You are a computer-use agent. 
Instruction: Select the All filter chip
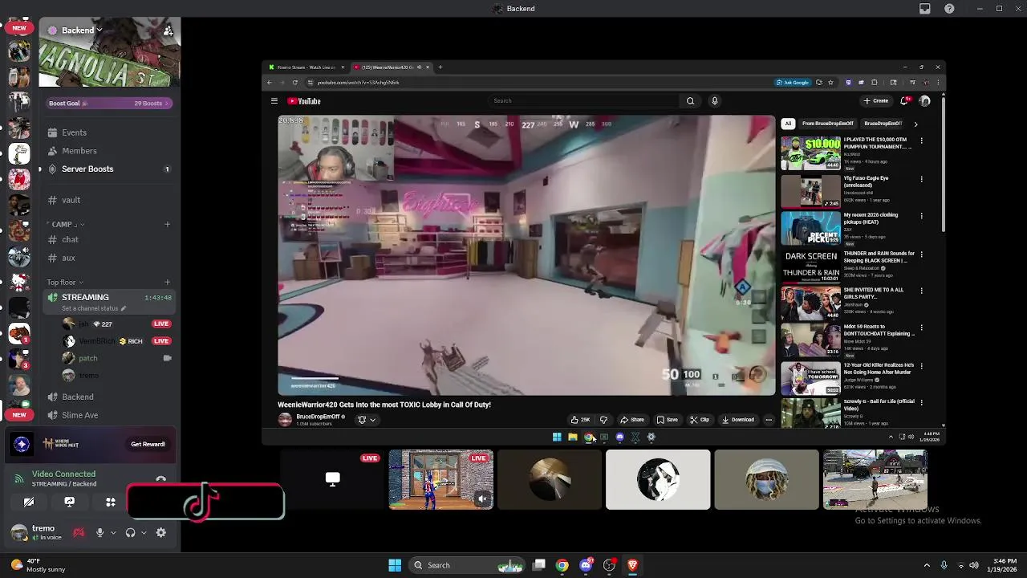click(x=788, y=124)
